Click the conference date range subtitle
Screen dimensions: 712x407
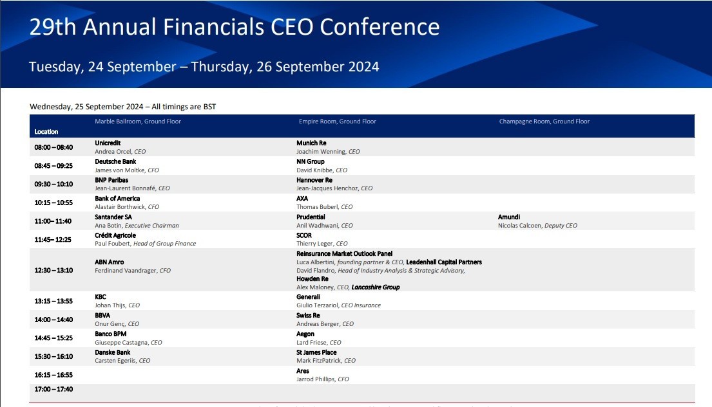click(x=204, y=66)
